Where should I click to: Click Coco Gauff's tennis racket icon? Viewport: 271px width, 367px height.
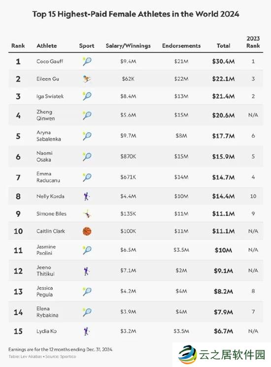pos(87,61)
